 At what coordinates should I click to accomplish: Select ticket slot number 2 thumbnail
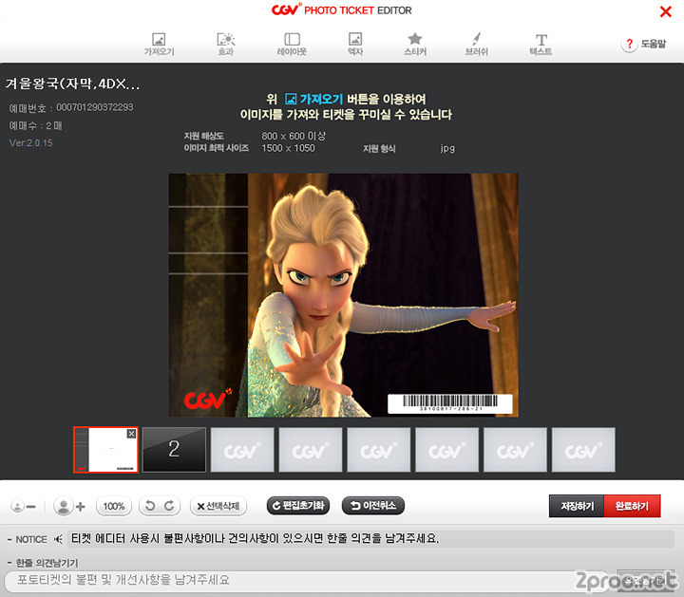(x=174, y=450)
